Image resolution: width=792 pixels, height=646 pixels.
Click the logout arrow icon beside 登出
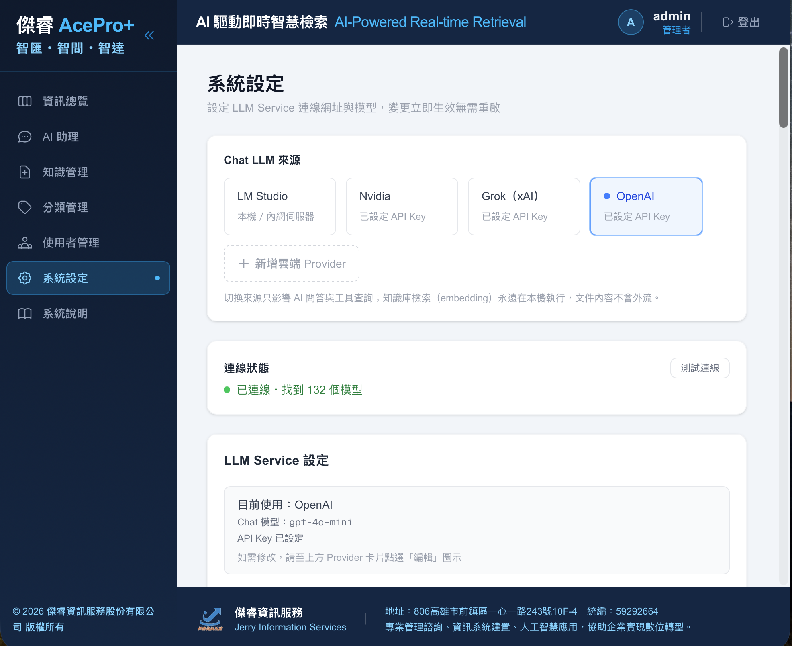coord(728,22)
